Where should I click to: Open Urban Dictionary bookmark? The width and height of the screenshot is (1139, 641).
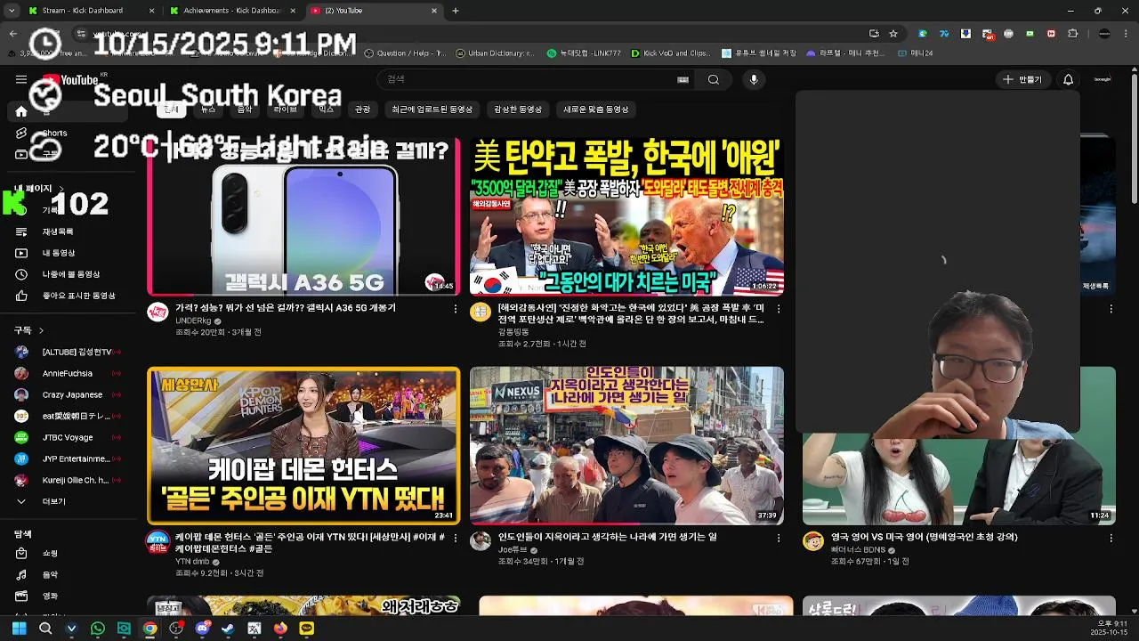[495, 53]
